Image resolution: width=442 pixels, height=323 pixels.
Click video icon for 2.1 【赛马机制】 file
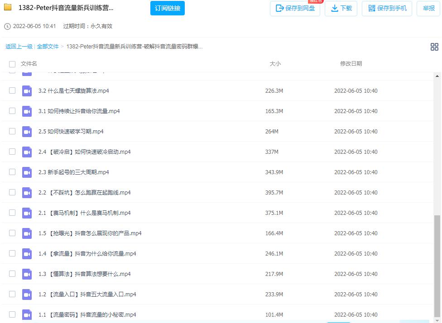point(27,213)
